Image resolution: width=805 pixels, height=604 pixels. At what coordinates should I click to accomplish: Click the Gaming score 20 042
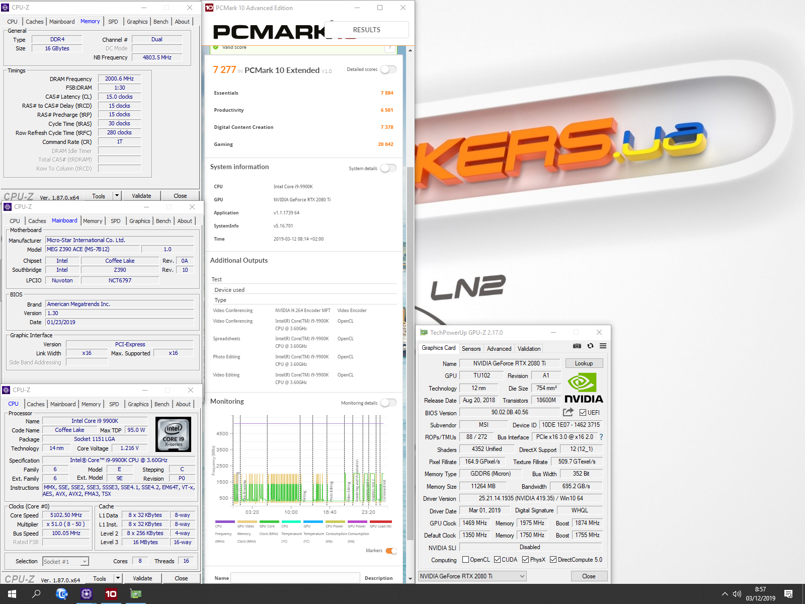coord(385,144)
